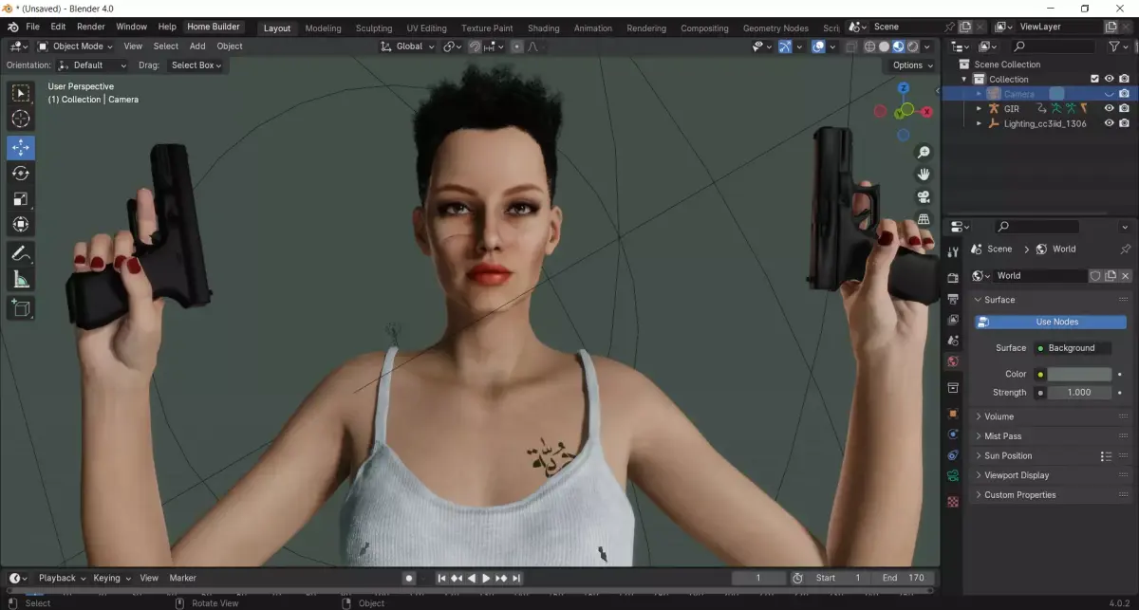Select the Add Cube tool

[21, 307]
